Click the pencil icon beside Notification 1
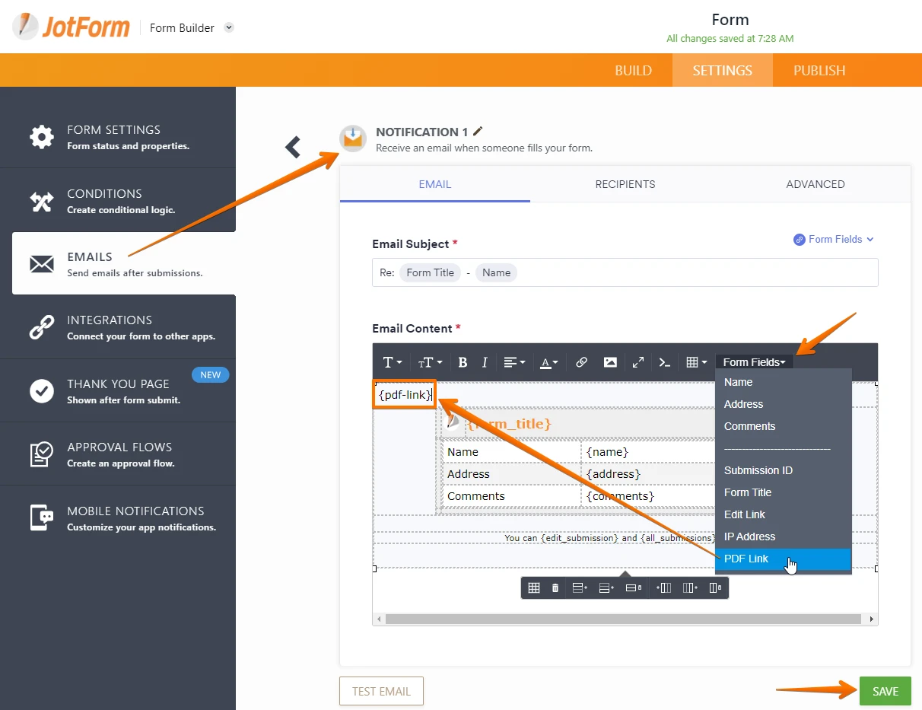 (478, 132)
